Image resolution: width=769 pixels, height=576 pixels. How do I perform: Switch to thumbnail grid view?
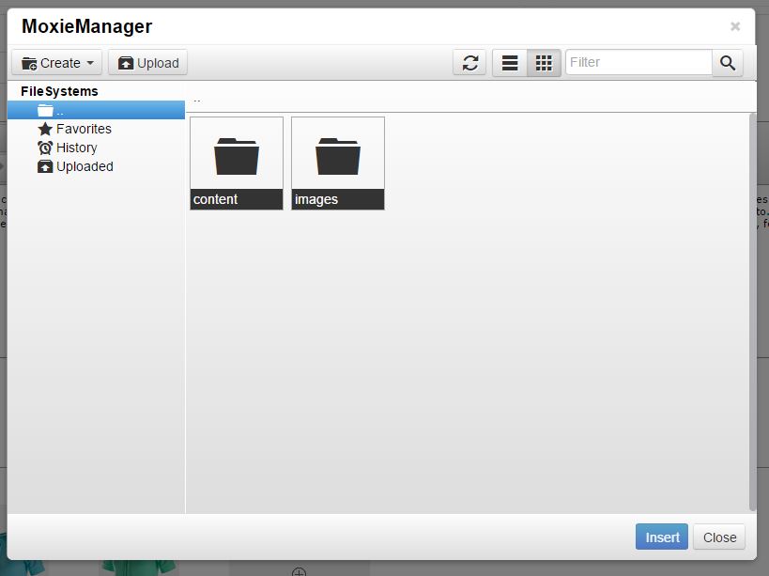pyautogui.click(x=544, y=63)
